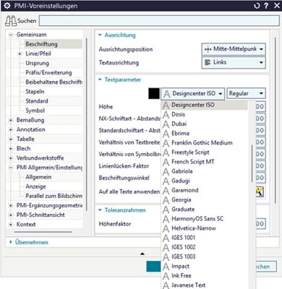The width and height of the screenshot is (282, 289).
Task: Choose Freestyle Script font
Action: coord(205,152)
